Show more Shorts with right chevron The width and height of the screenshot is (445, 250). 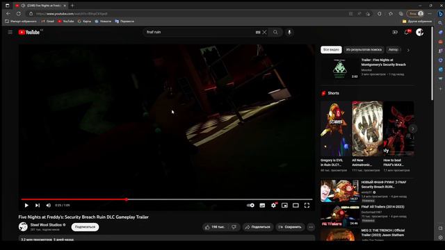pyautogui.click(x=413, y=129)
